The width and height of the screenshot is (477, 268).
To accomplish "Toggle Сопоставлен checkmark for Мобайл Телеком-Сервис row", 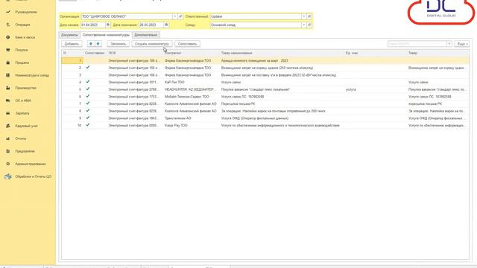I will [88, 96].
